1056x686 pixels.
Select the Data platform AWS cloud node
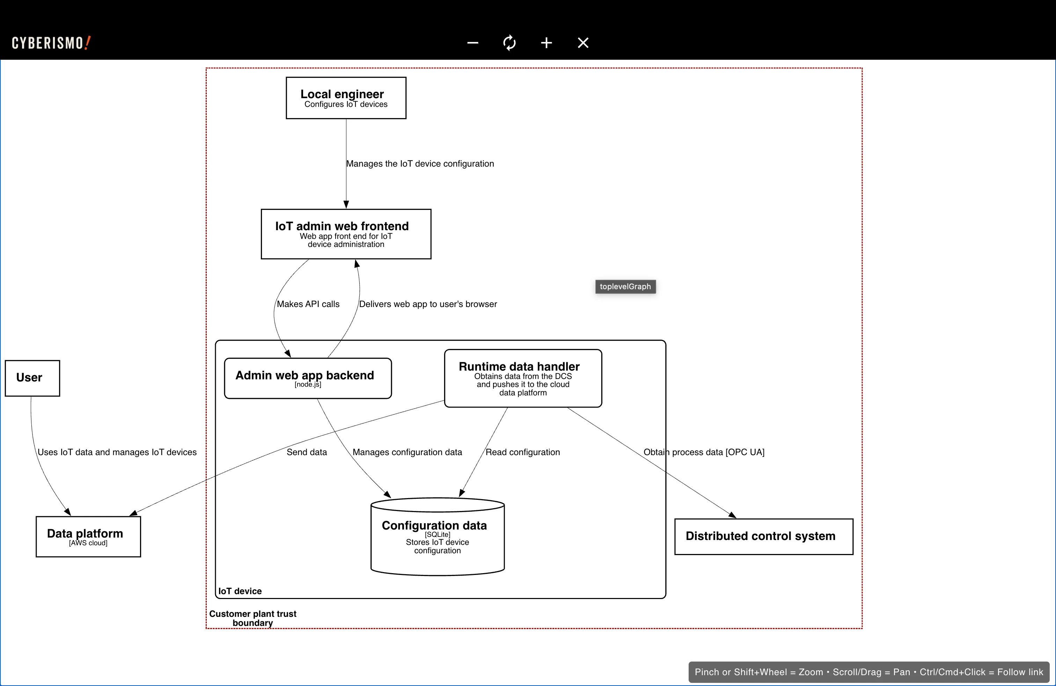click(x=88, y=537)
